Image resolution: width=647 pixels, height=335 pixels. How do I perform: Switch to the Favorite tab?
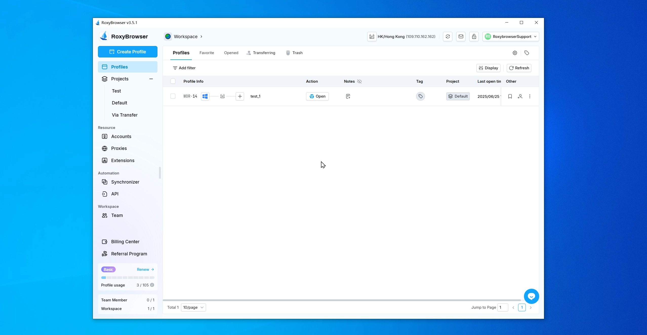207,53
